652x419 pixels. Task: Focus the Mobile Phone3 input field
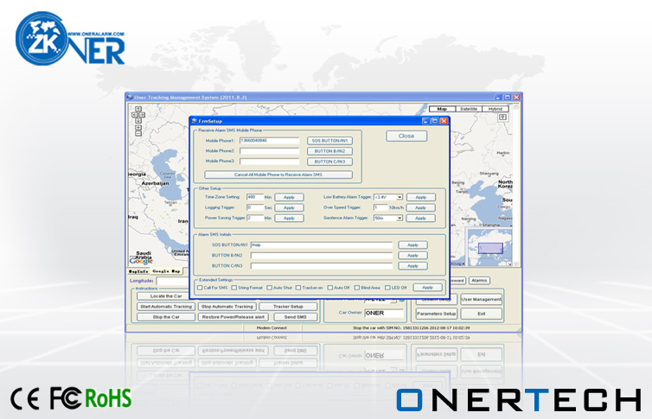tap(270, 162)
